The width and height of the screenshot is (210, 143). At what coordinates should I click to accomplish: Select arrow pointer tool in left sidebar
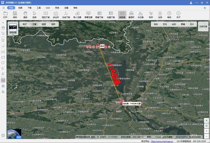pos(3,33)
